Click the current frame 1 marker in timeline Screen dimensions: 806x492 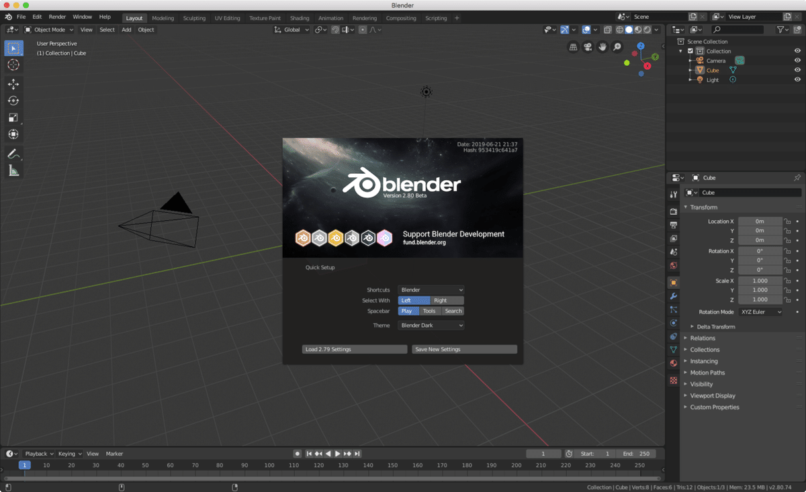[x=24, y=465]
